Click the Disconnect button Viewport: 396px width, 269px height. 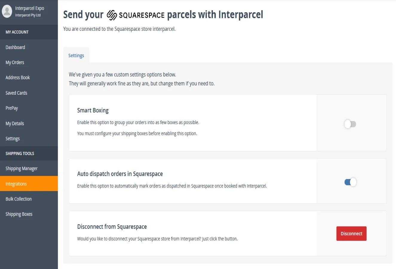(351, 233)
